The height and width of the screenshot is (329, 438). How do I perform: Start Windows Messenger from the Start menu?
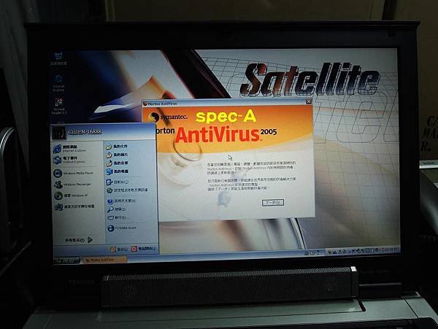tap(72, 185)
